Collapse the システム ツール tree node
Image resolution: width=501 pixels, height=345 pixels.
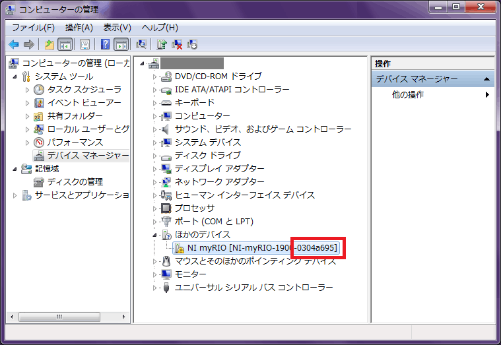click(16, 77)
